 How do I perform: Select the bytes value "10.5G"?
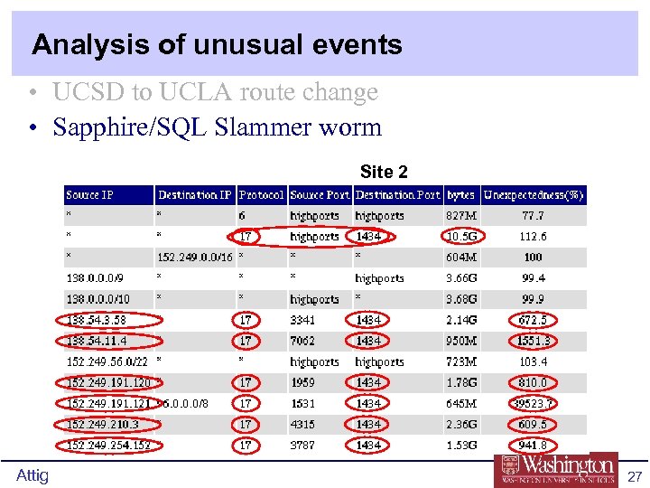(x=462, y=237)
